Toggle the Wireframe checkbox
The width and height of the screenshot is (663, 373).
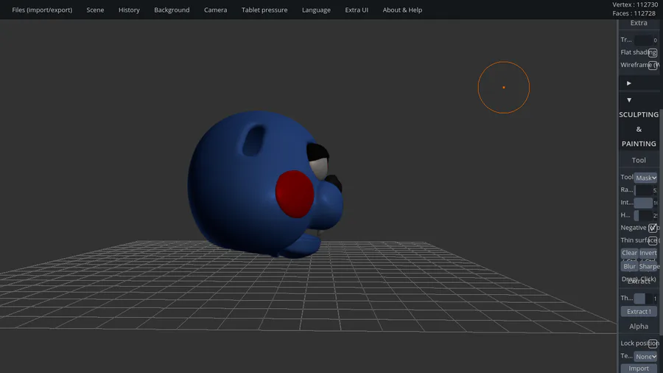[653, 65]
